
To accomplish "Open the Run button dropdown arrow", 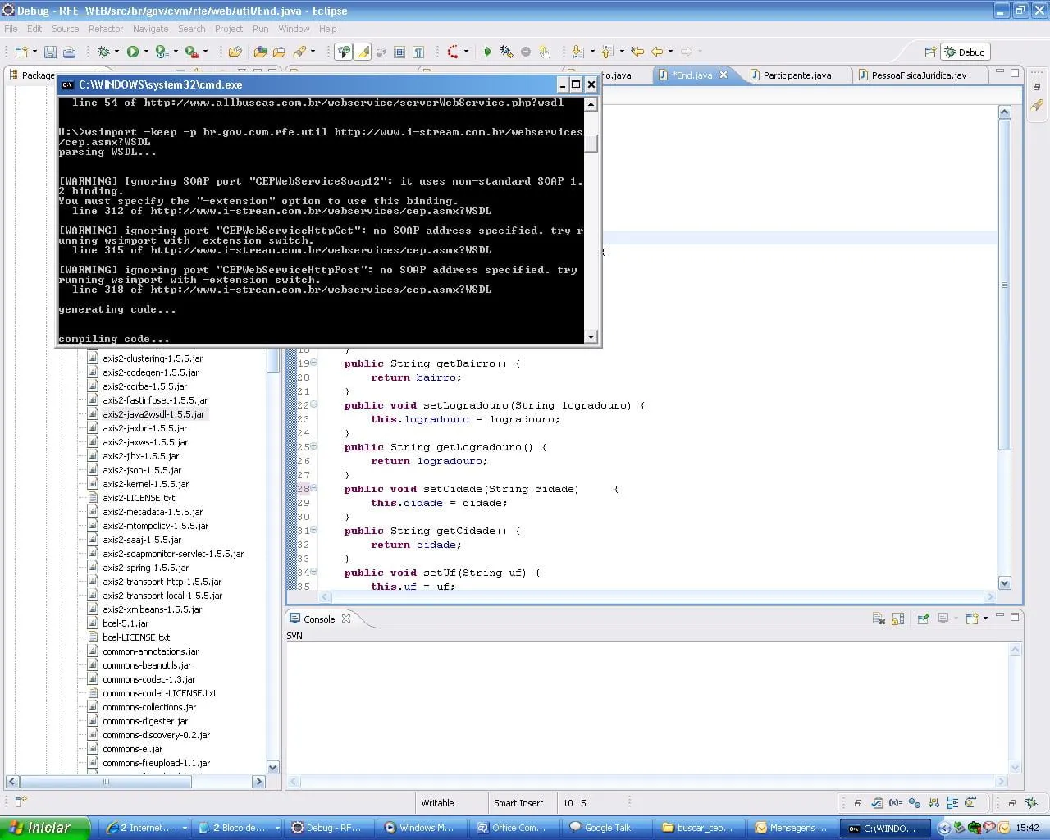I will pos(147,52).
